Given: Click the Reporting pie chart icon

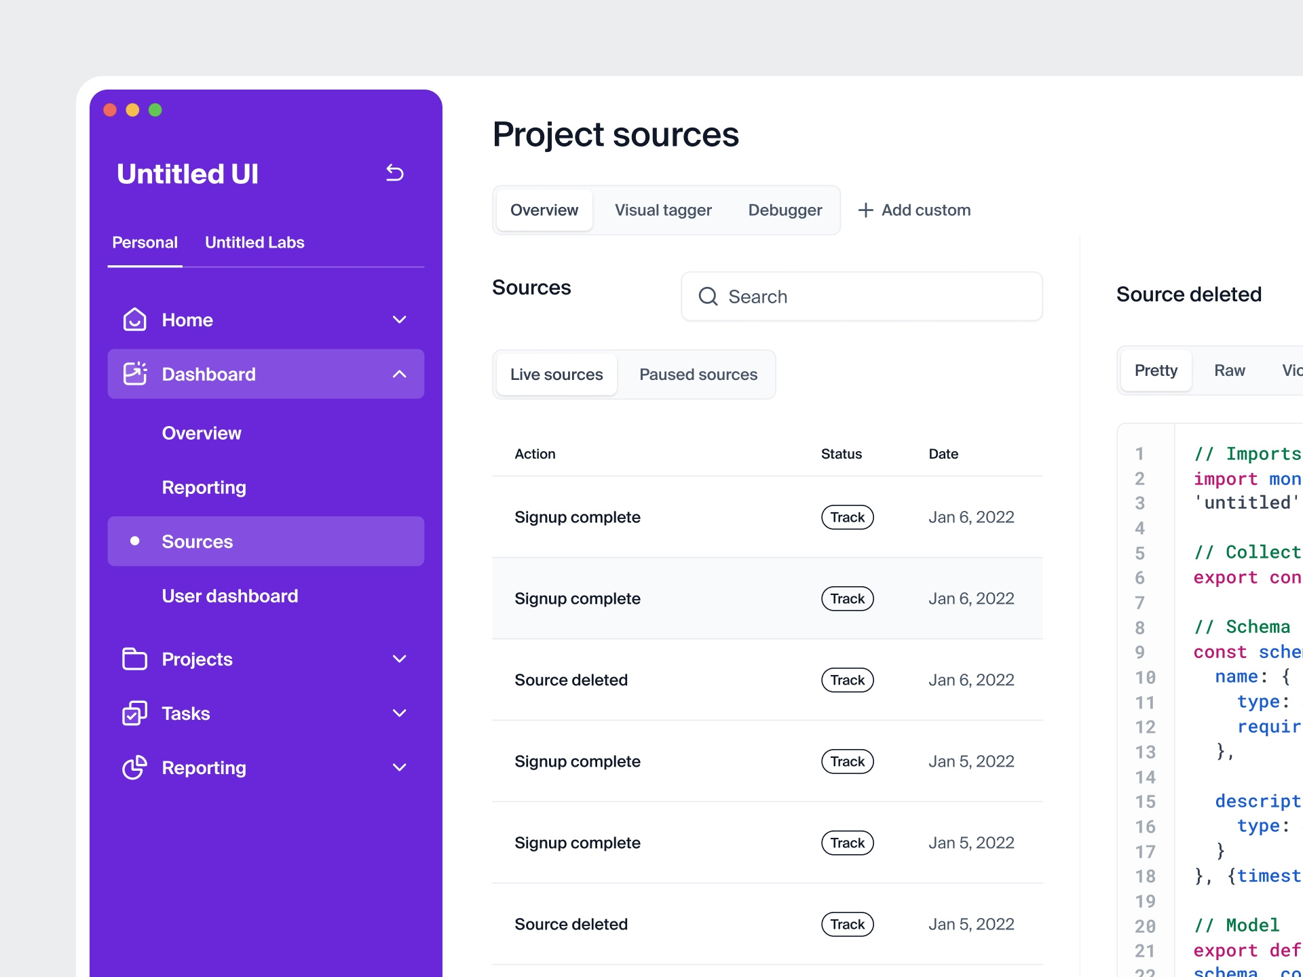Looking at the screenshot, I should tap(134, 767).
